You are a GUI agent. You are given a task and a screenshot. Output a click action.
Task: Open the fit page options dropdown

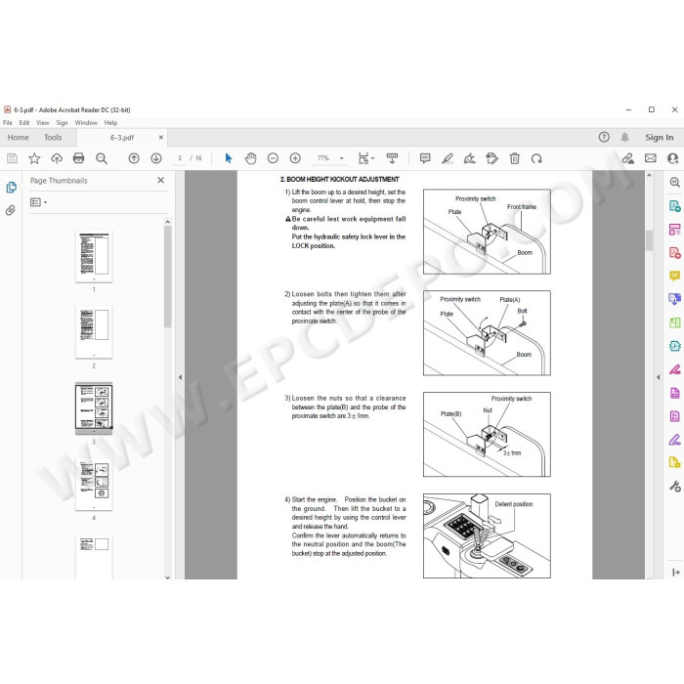[x=366, y=158]
